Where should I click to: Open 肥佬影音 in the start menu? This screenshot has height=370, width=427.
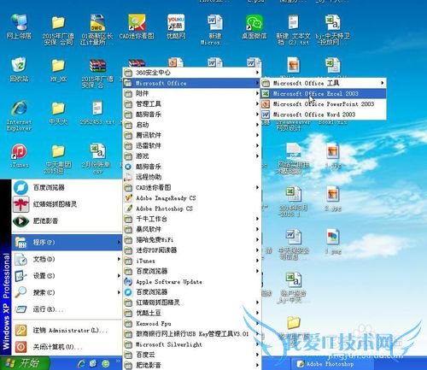[x=67, y=220]
